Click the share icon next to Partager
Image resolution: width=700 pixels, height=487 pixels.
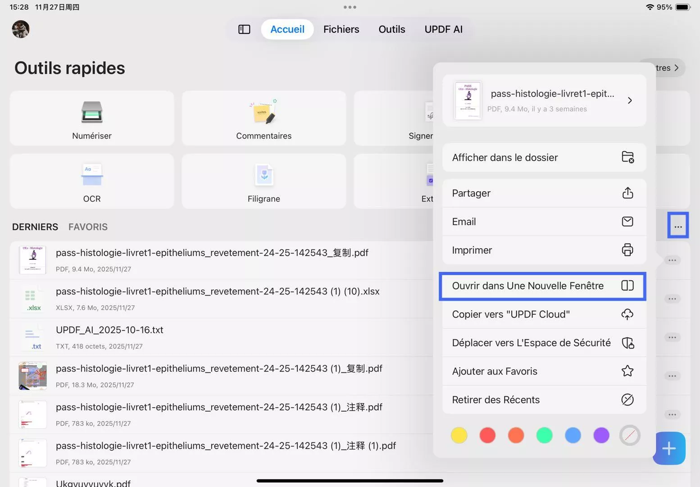tap(627, 193)
